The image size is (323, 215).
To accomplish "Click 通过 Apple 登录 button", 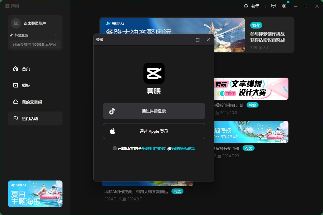I will tap(154, 131).
